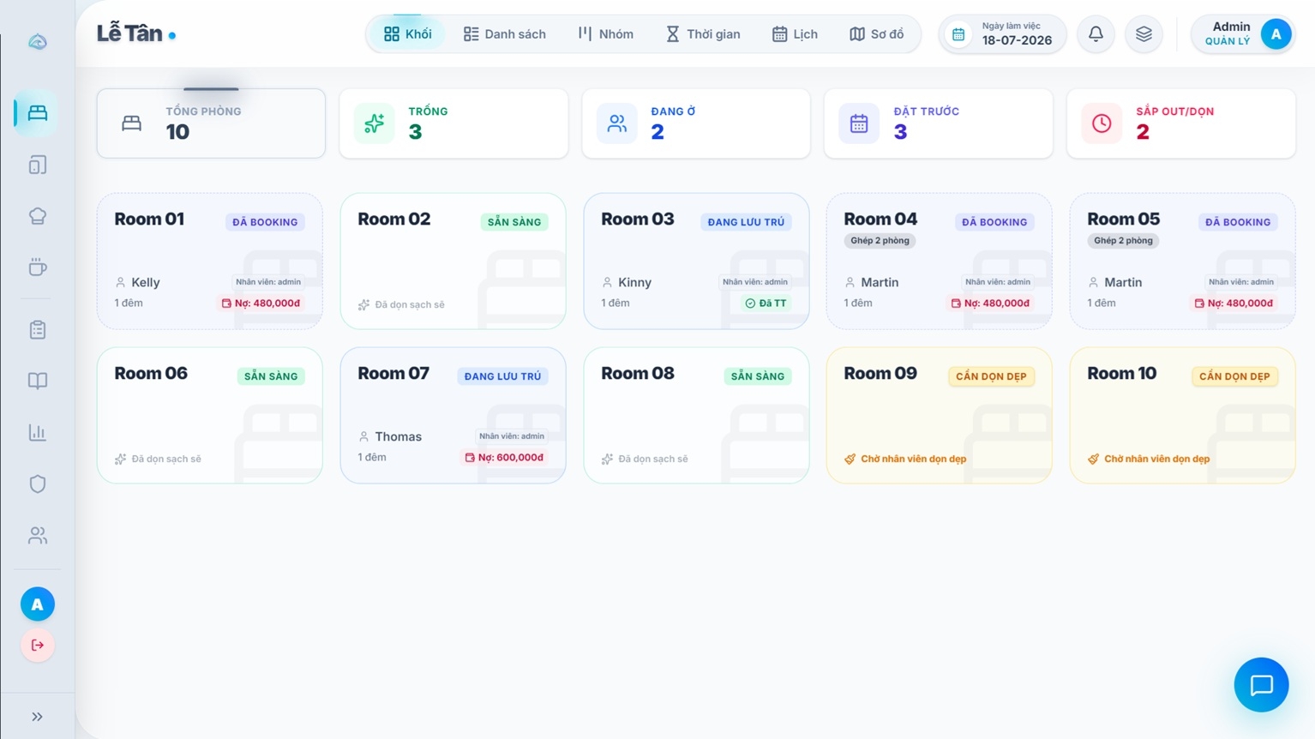Open the open book sidebar icon

[38, 381]
